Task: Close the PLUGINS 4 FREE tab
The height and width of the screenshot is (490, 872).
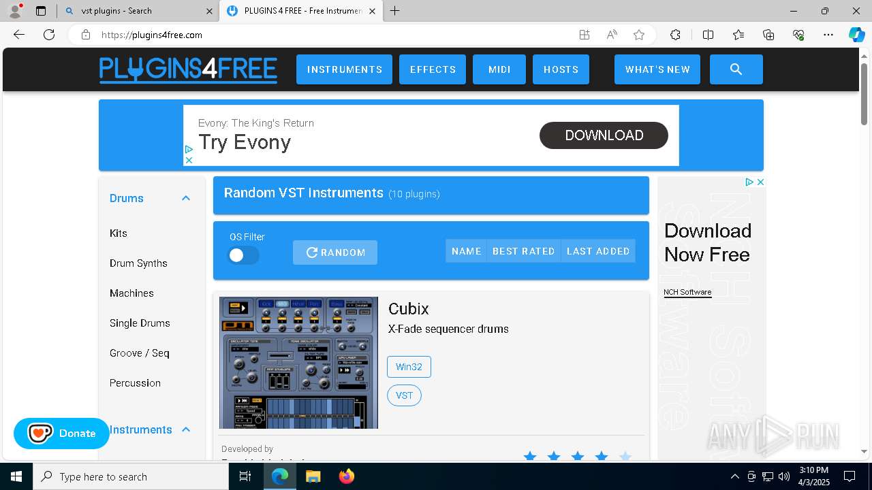Action: pos(372,11)
